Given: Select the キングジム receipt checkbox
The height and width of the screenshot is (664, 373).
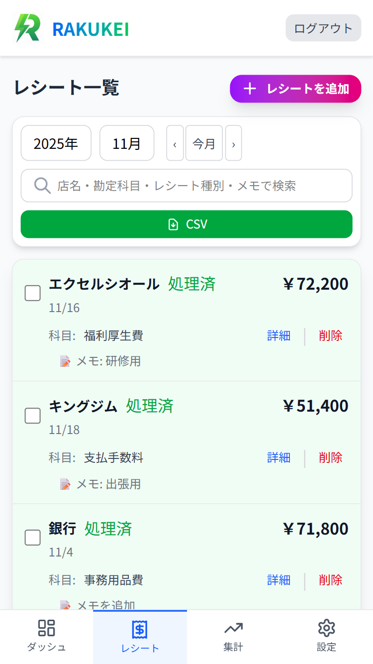Looking at the screenshot, I should point(32,416).
